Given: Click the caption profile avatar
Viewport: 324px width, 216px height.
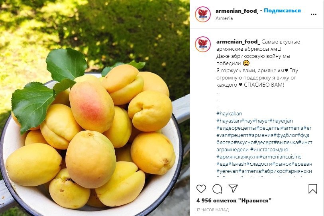Looking at the screenshot, I should point(203,44).
